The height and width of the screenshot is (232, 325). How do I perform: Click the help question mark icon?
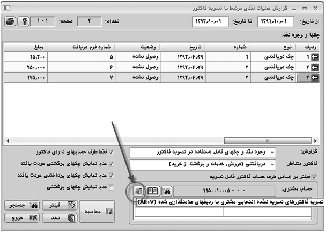pos(23,21)
